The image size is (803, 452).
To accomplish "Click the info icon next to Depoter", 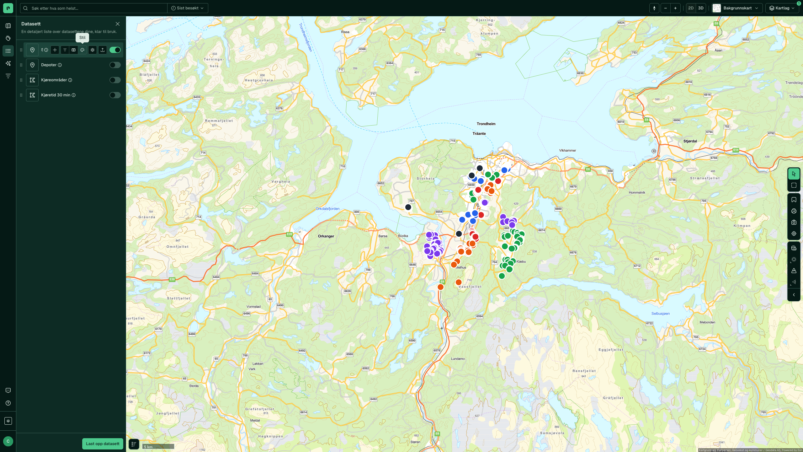I will coord(60,65).
